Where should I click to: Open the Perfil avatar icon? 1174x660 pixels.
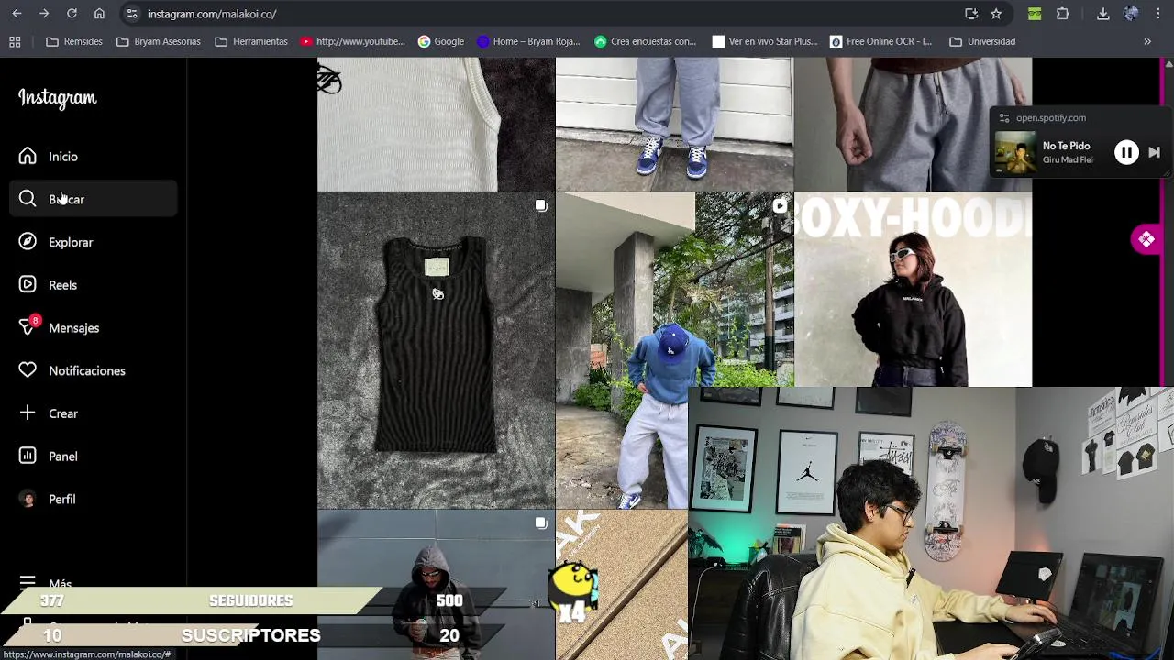(28, 499)
